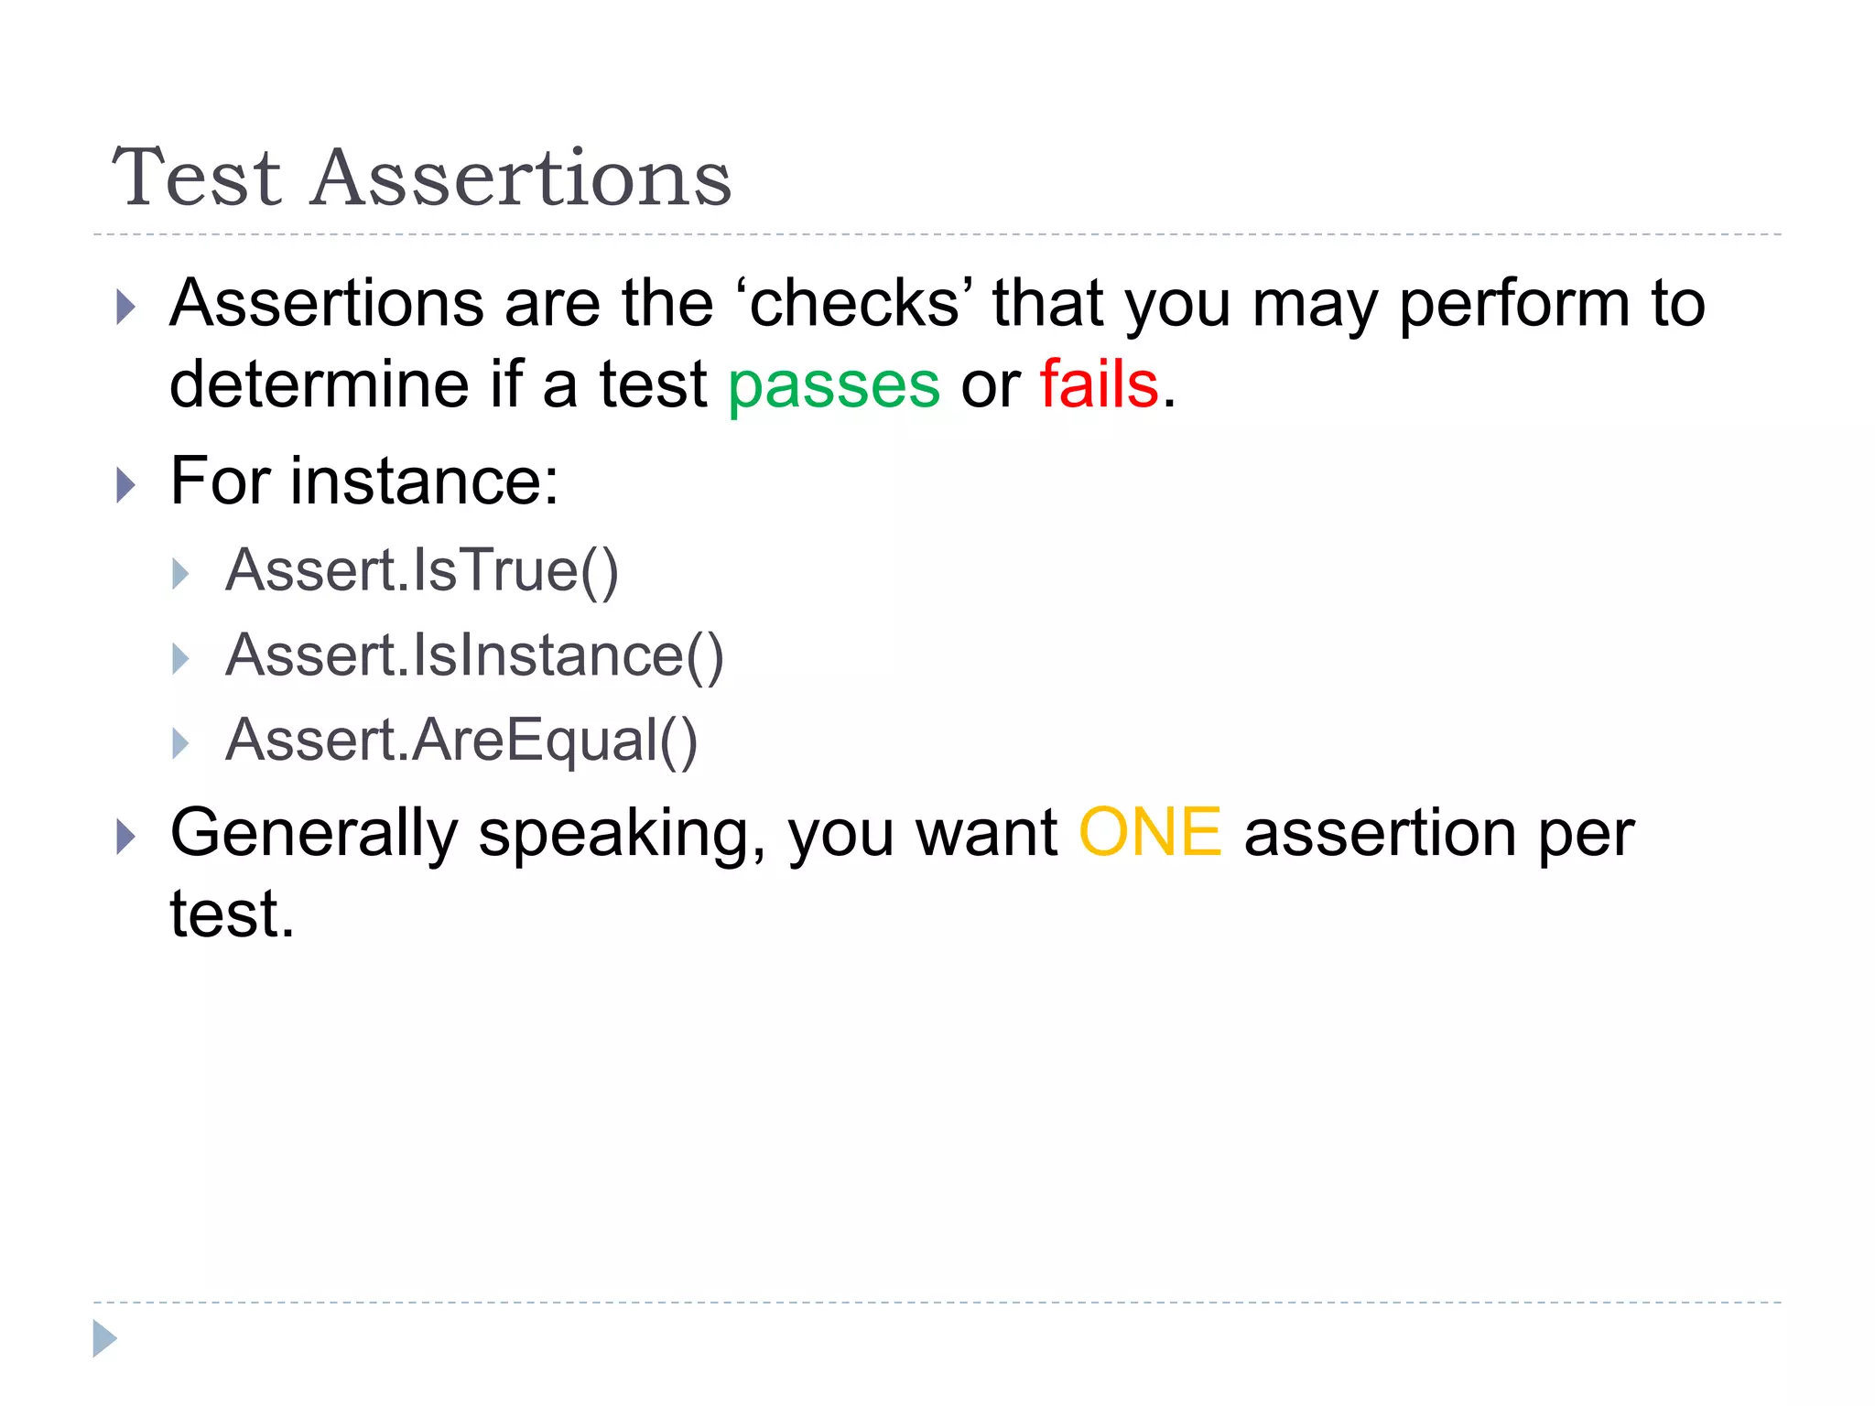1875x1406 pixels.
Task: Click the dashed footer divider line
Action: [937, 1303]
